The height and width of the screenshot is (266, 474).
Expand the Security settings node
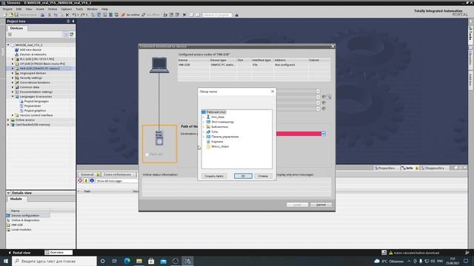point(13,78)
